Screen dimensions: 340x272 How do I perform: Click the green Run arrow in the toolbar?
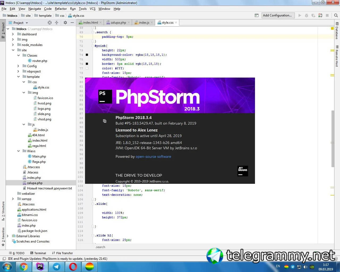coord(300,15)
